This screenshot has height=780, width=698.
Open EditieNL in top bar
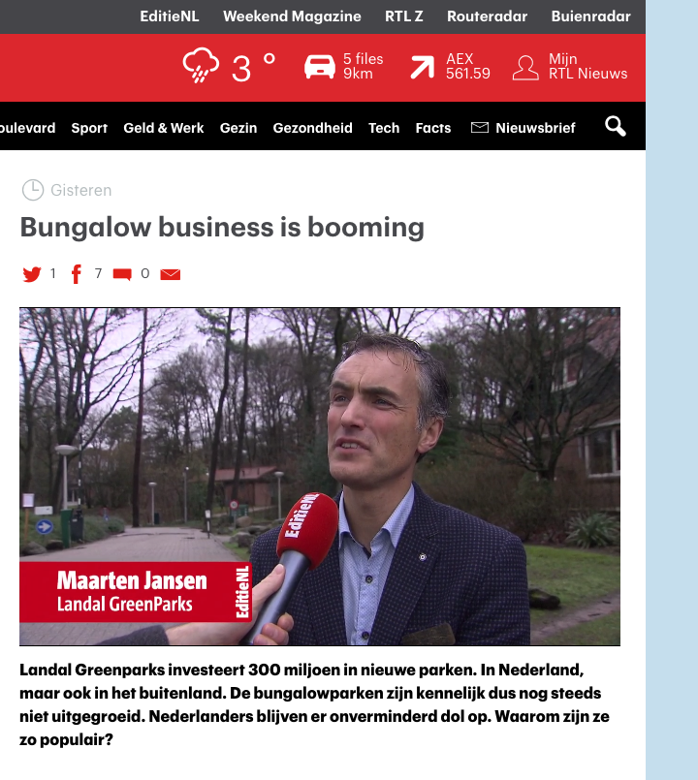coord(170,16)
